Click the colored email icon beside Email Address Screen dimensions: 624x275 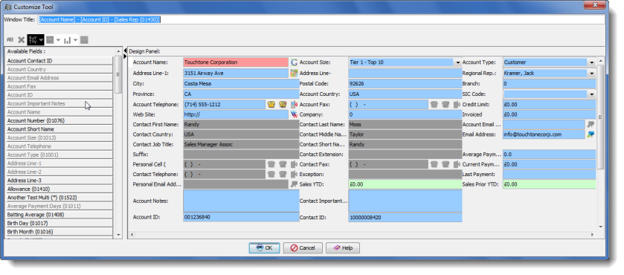pyautogui.click(x=591, y=135)
